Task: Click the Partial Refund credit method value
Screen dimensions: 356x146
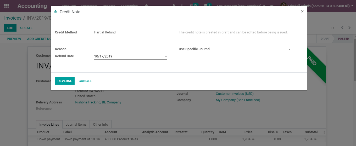Action: (105, 32)
